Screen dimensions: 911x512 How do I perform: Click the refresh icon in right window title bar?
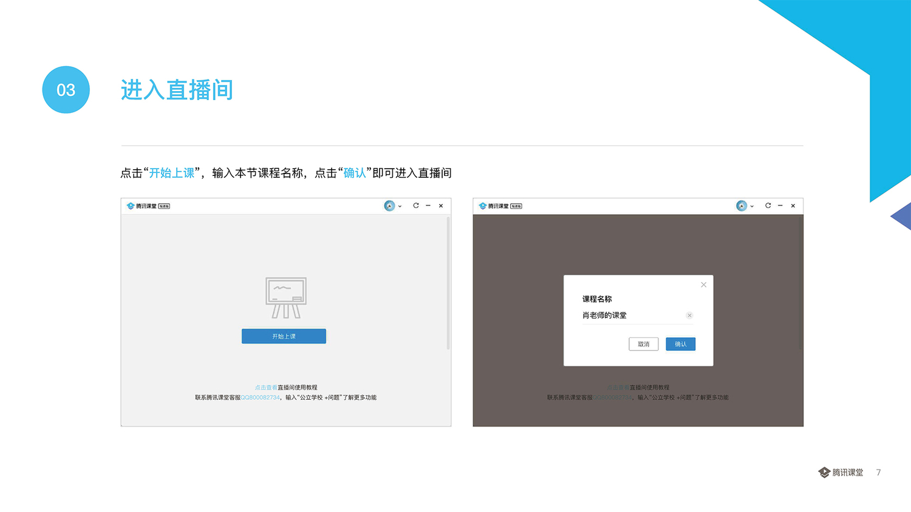coord(768,206)
